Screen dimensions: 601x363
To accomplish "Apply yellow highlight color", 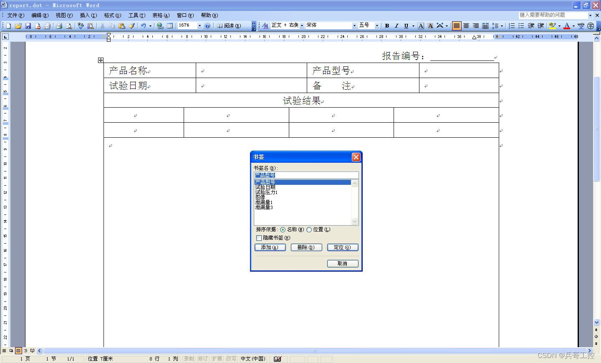I will (x=552, y=26).
